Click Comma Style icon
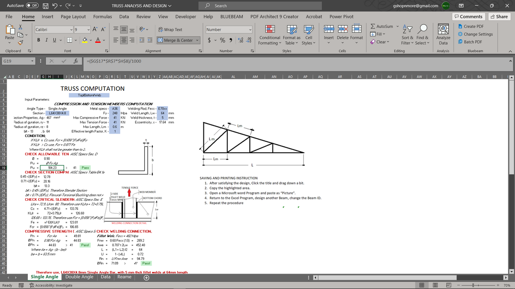This screenshot has height=289, width=515. pyautogui.click(x=231, y=41)
